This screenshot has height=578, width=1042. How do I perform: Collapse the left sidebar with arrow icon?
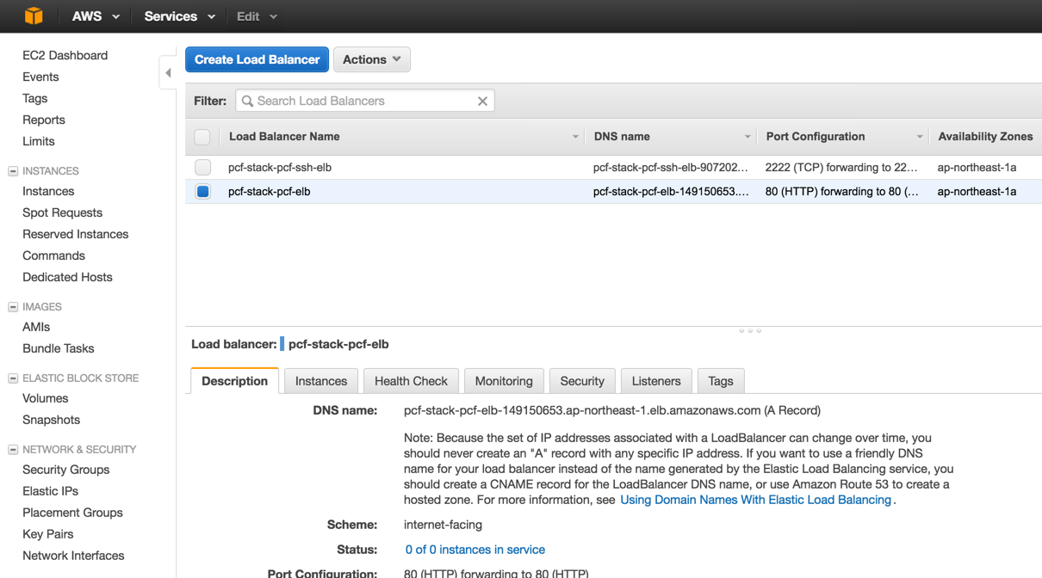[168, 73]
